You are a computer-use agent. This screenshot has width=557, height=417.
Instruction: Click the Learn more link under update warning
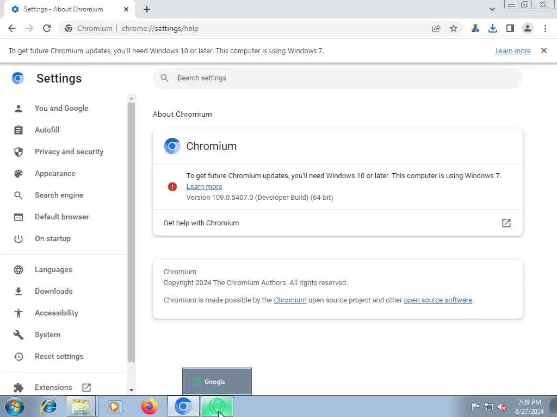205,187
